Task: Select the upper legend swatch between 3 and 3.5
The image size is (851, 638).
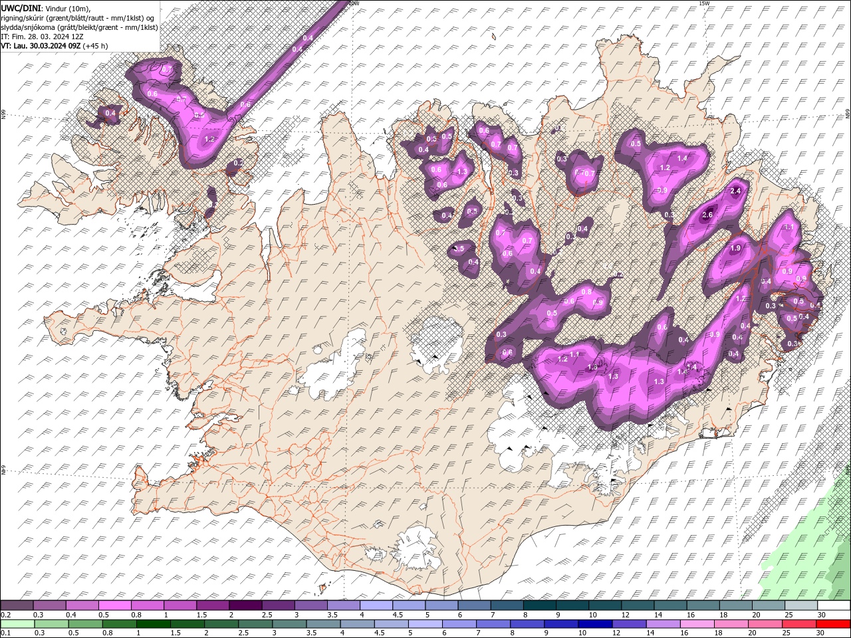Action: coord(310,605)
